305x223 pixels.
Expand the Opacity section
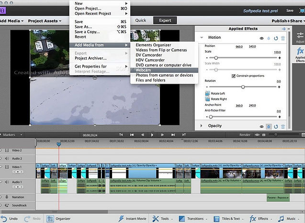[201, 126]
